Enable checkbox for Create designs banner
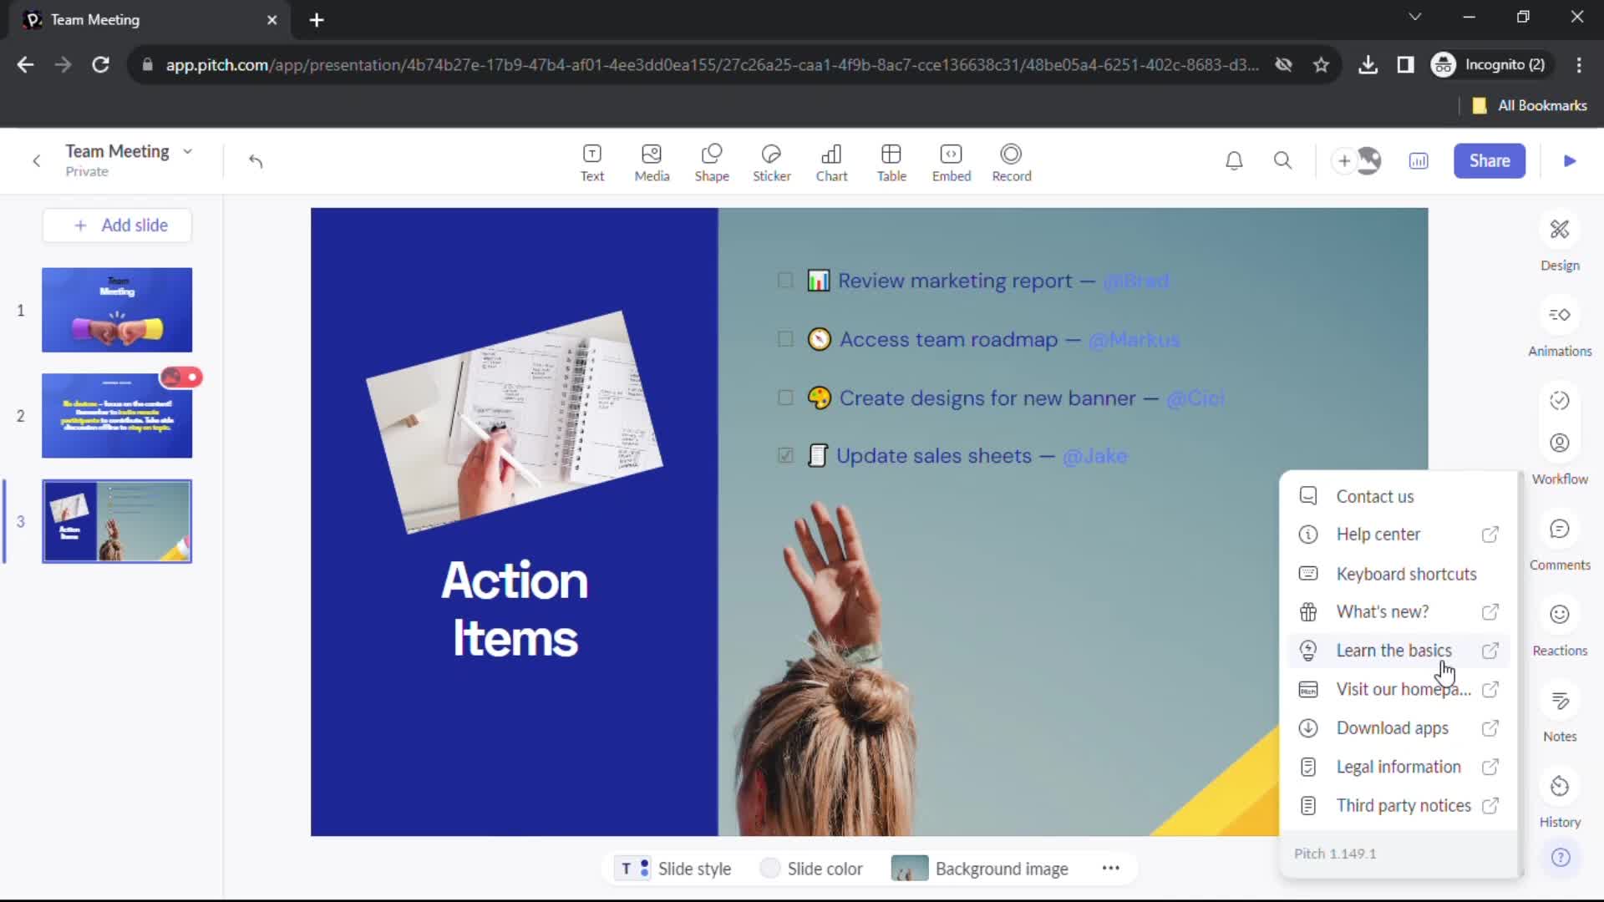The image size is (1604, 902). click(787, 397)
